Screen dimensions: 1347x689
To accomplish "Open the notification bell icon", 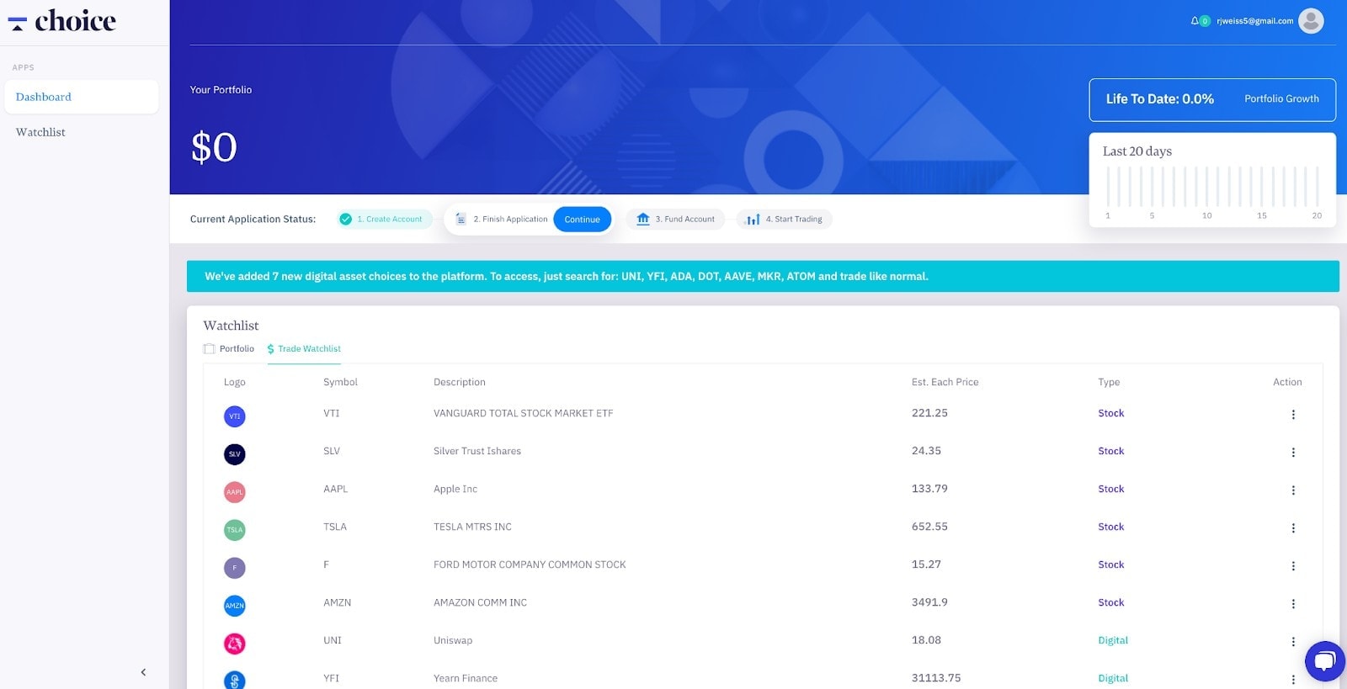I will (x=1195, y=21).
